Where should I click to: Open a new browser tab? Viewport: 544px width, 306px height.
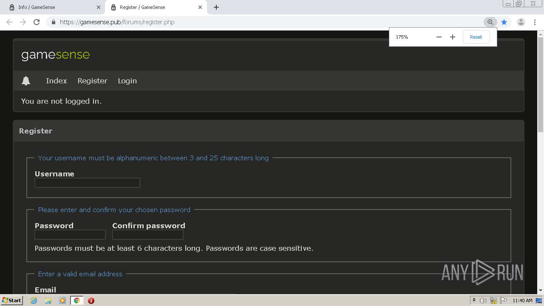216,7
